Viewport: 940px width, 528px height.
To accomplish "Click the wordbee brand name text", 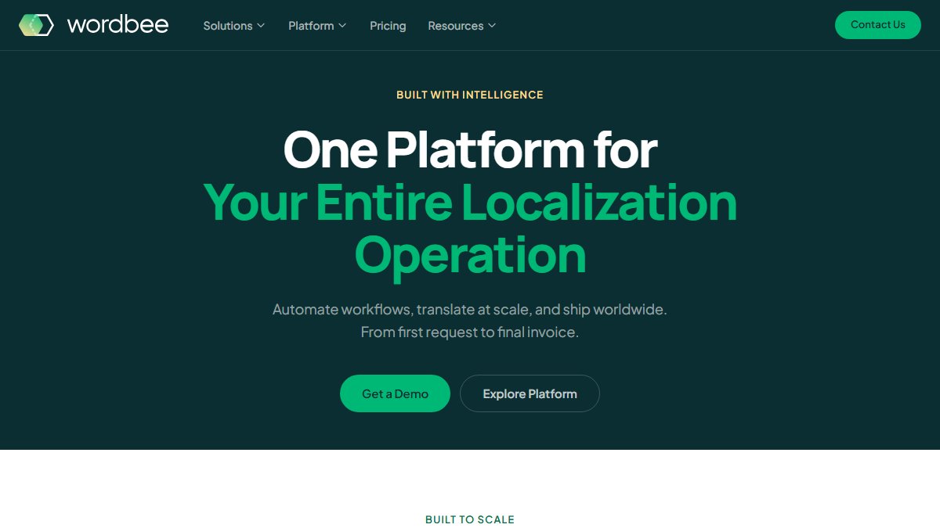I will 117,25.
